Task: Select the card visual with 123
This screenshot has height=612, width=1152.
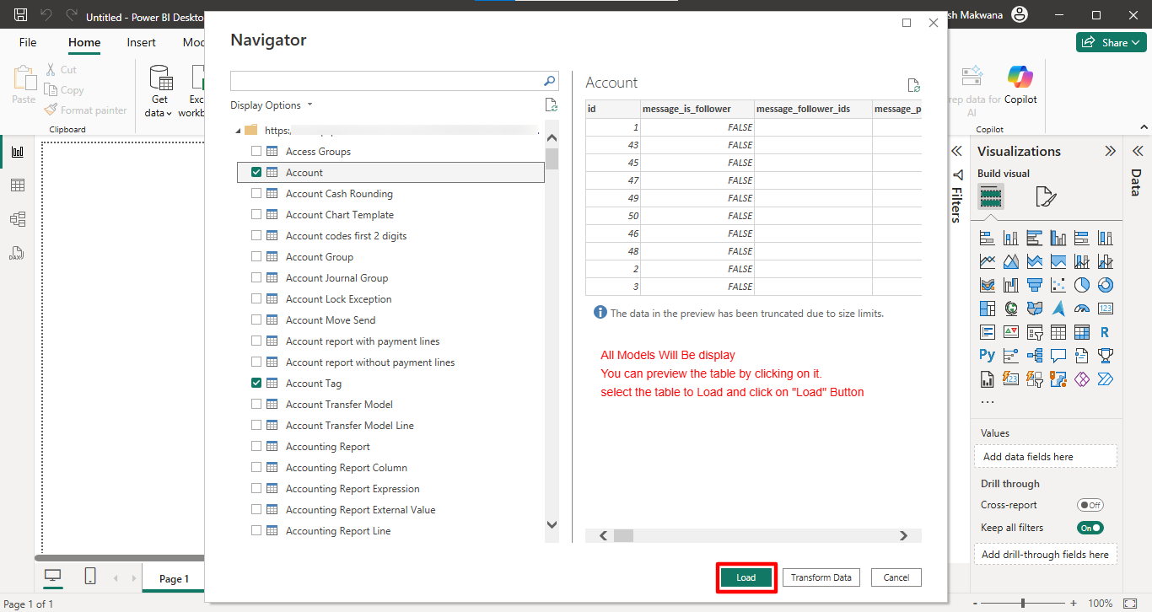Action: 1106,309
